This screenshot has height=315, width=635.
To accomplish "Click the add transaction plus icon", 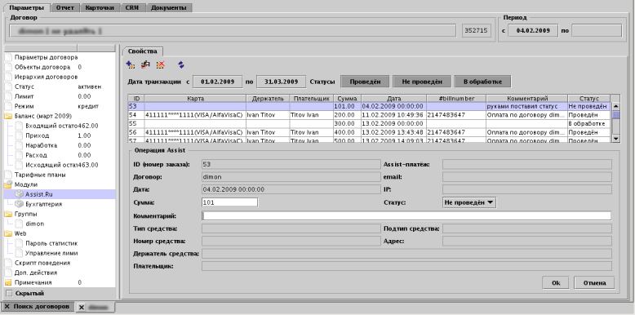I will pos(131,64).
